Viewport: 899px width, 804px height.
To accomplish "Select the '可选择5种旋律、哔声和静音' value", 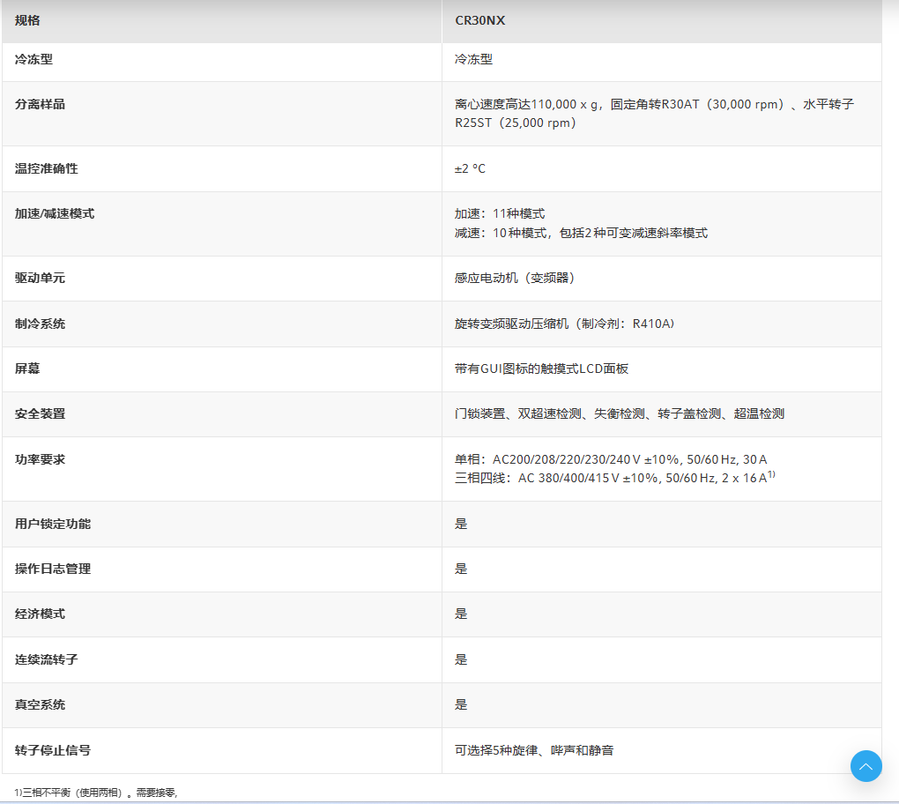I will click(x=534, y=751).
